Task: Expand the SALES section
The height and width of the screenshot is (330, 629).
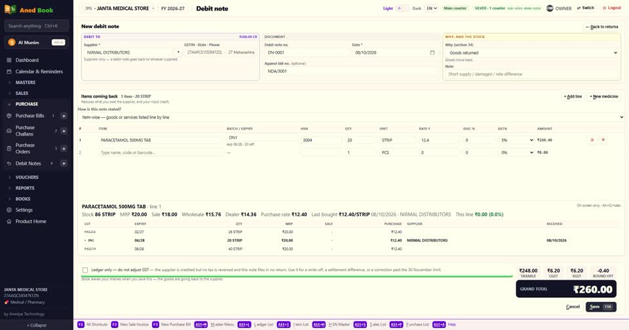Action: coord(22,93)
